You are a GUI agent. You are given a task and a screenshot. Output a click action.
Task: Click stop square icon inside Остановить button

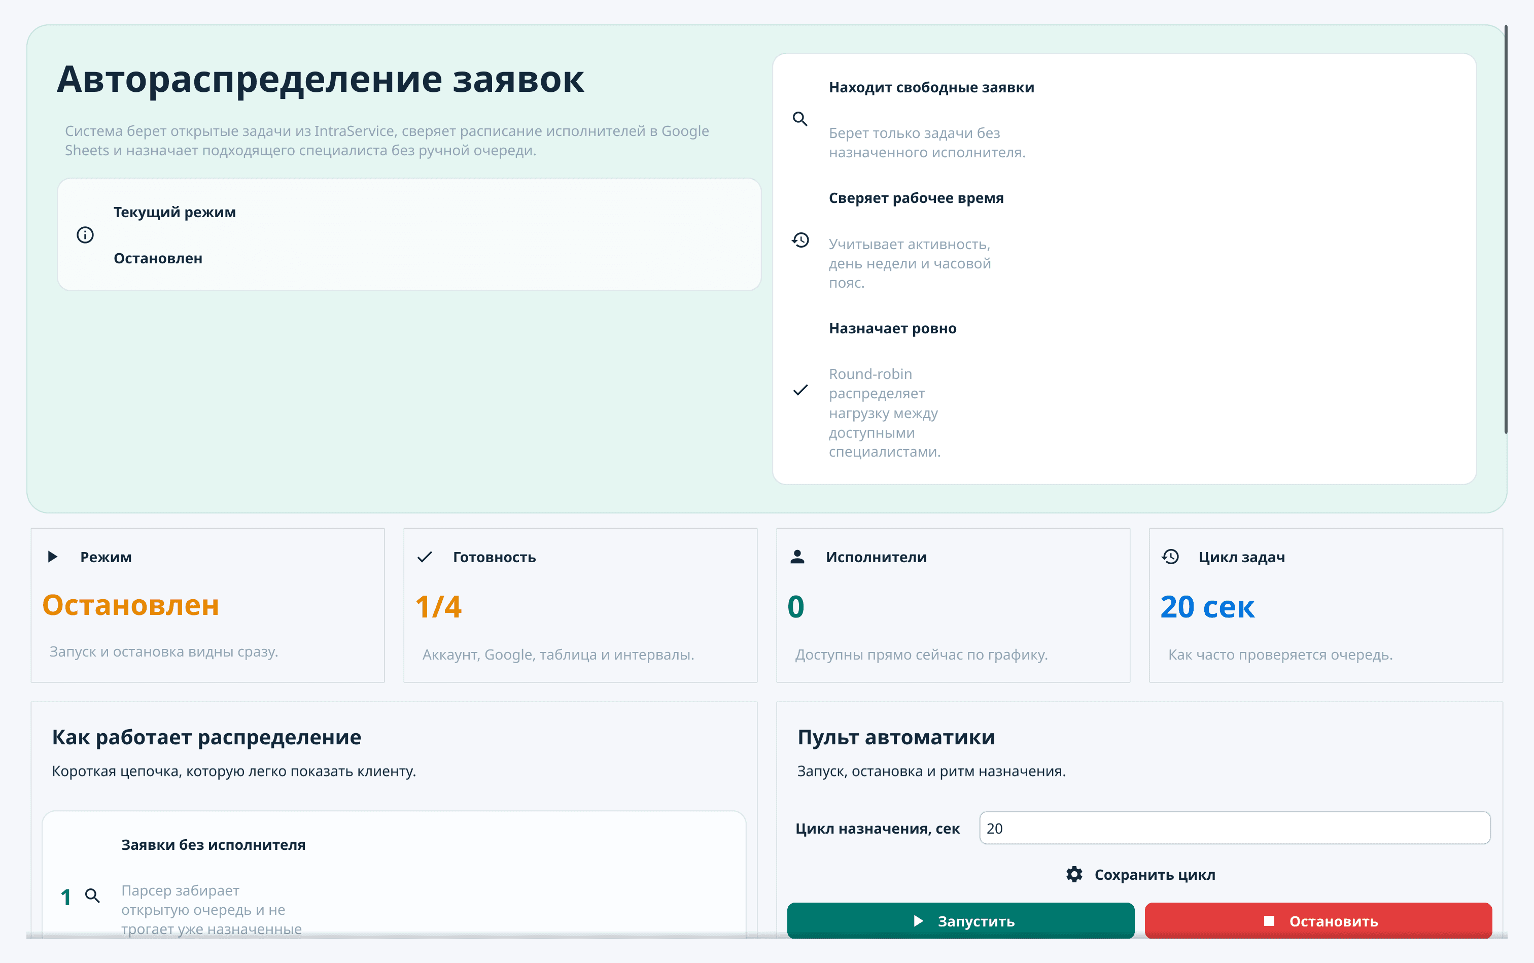(1269, 921)
